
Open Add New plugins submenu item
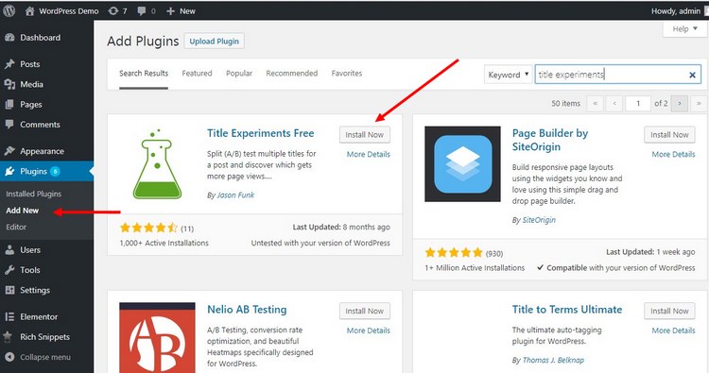(x=22, y=211)
